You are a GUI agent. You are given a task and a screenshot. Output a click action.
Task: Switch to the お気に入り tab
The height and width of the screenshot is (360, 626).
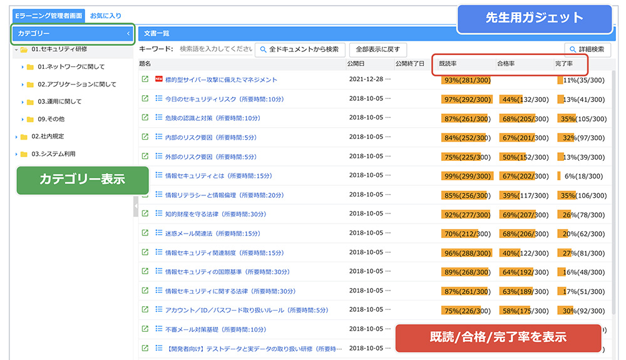106,16
